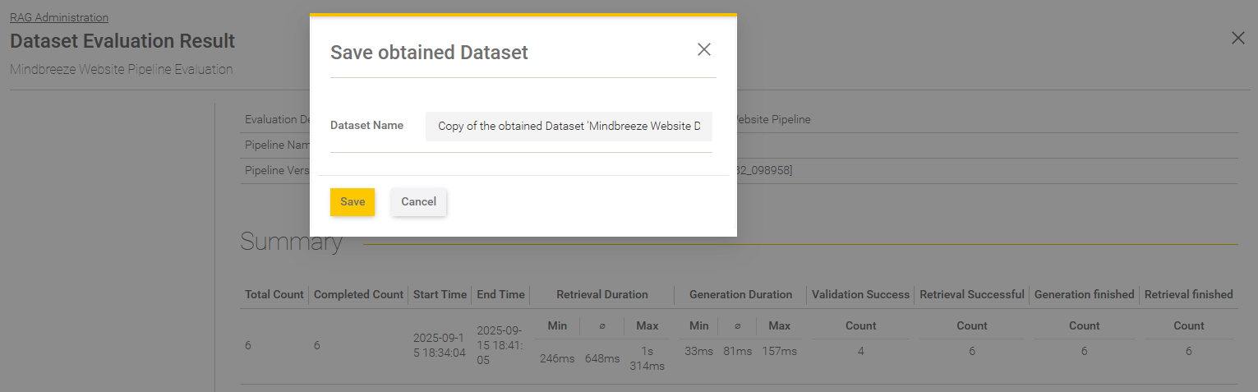
Task: Click the Save obtained Dataset title
Action: 429,53
